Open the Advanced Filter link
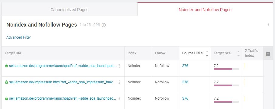The width and height of the screenshot is (275, 109). tap(19, 37)
